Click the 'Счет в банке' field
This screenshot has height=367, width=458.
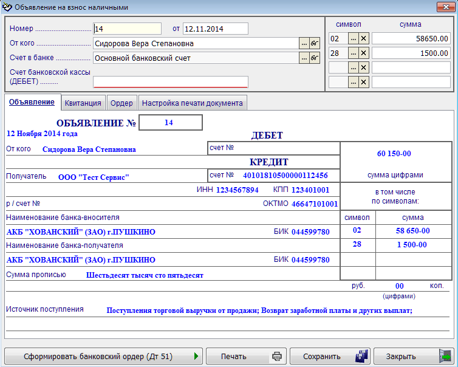(x=196, y=58)
